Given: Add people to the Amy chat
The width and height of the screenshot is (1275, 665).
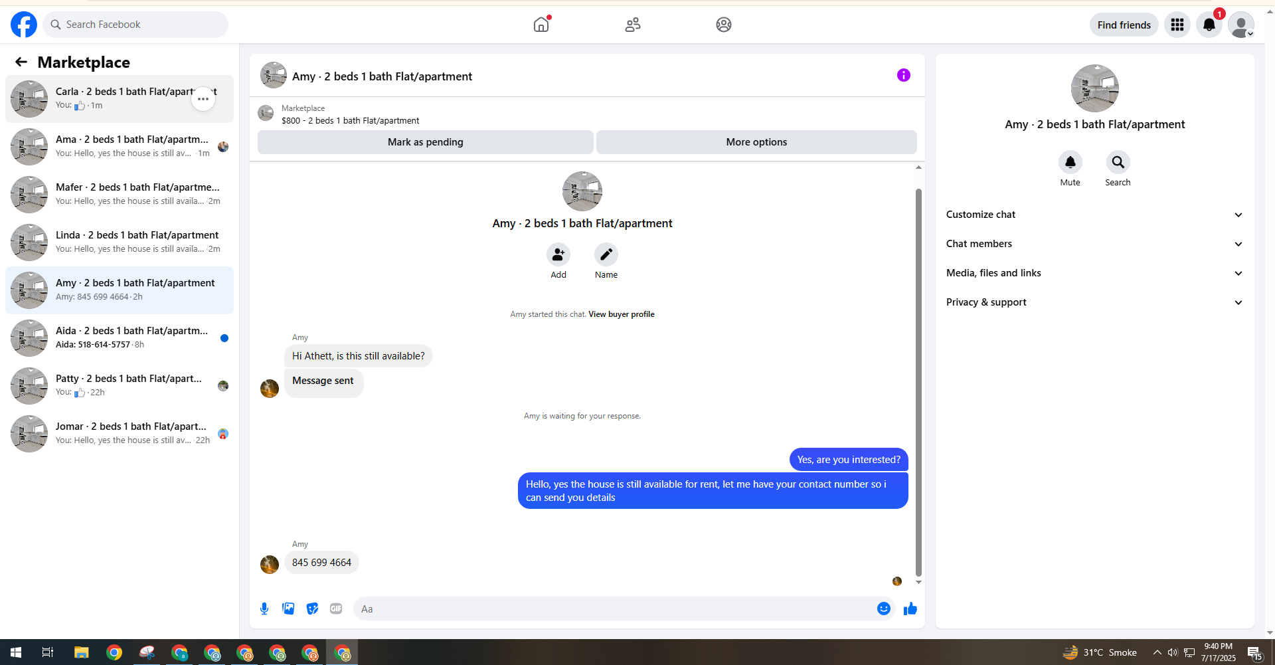Looking at the screenshot, I should 558,254.
